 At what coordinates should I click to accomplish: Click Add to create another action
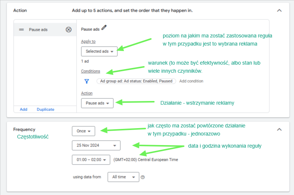point(24,109)
